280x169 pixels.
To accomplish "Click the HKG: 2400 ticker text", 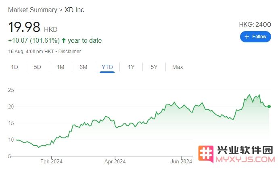I will click(x=255, y=25).
